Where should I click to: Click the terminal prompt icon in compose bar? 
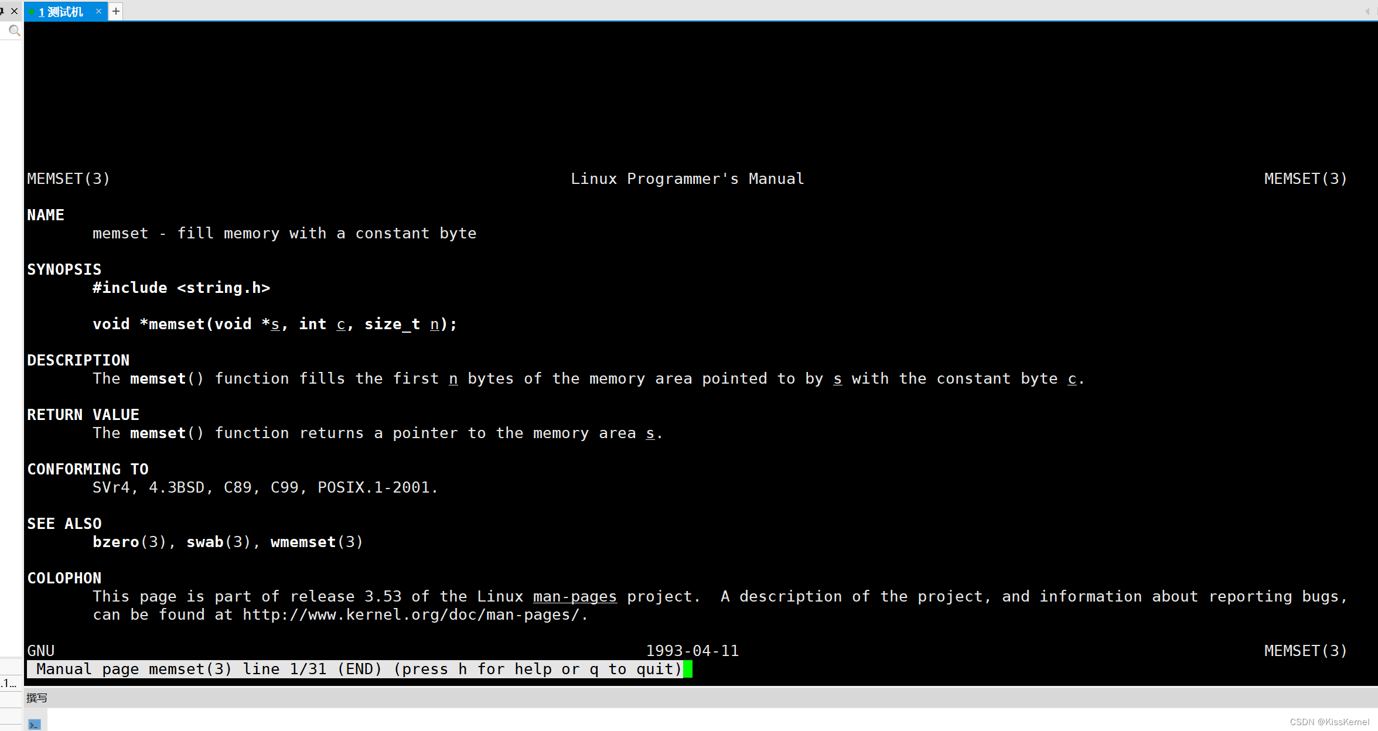(35, 725)
